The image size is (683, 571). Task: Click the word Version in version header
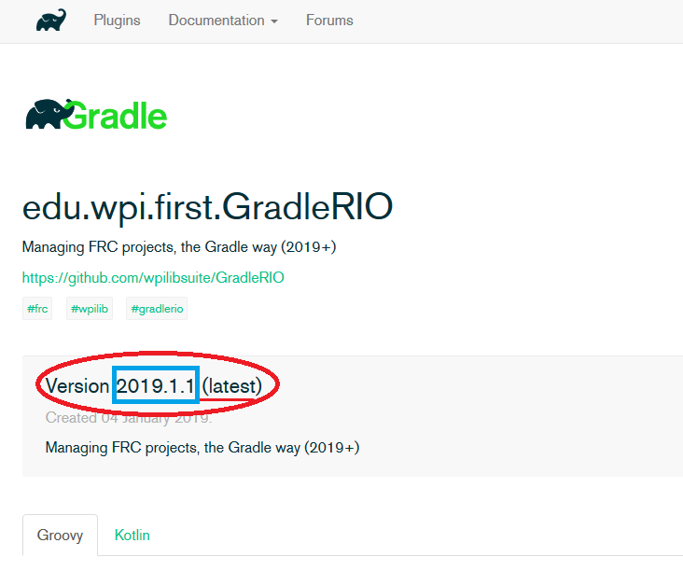click(77, 385)
